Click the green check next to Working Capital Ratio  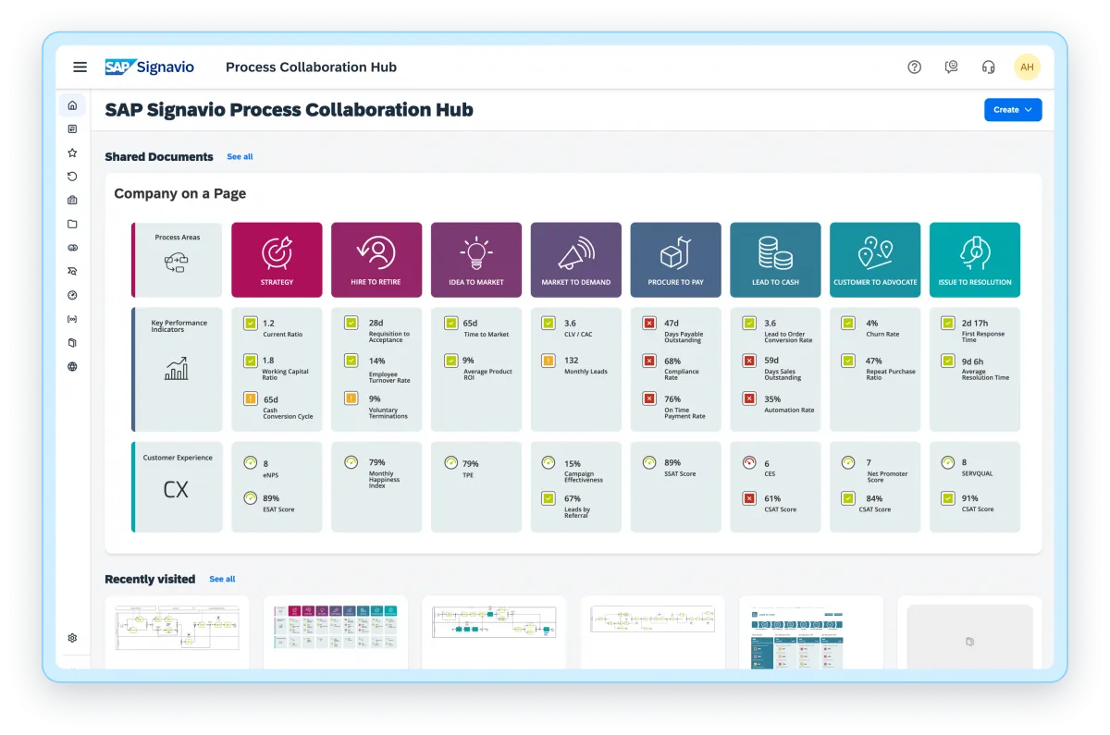250,361
